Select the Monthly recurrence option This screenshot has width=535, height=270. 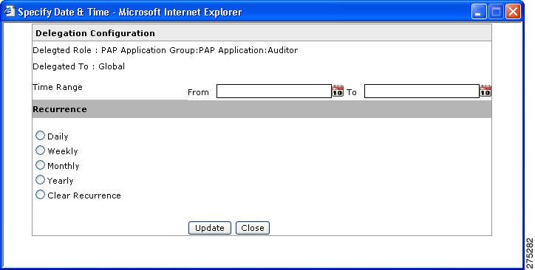pos(40,165)
